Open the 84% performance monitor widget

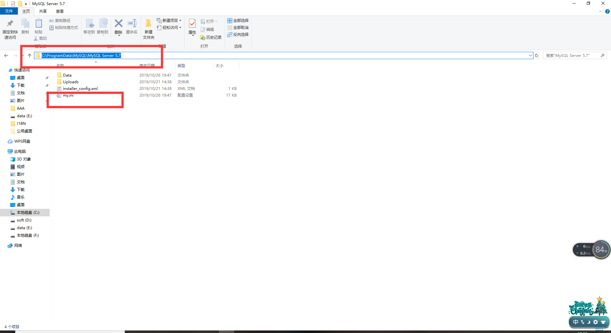[x=601, y=250]
